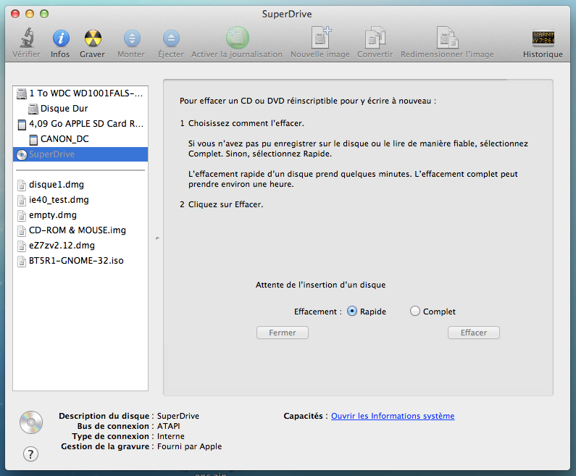576x476 pixels.
Task: Click the CANON_DC volume icon
Action: 33,140
